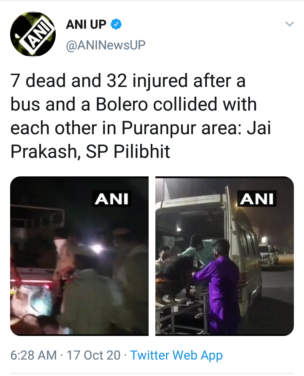Click the 17 Oct 20 date
This screenshot has width=304, height=376.
tap(93, 355)
